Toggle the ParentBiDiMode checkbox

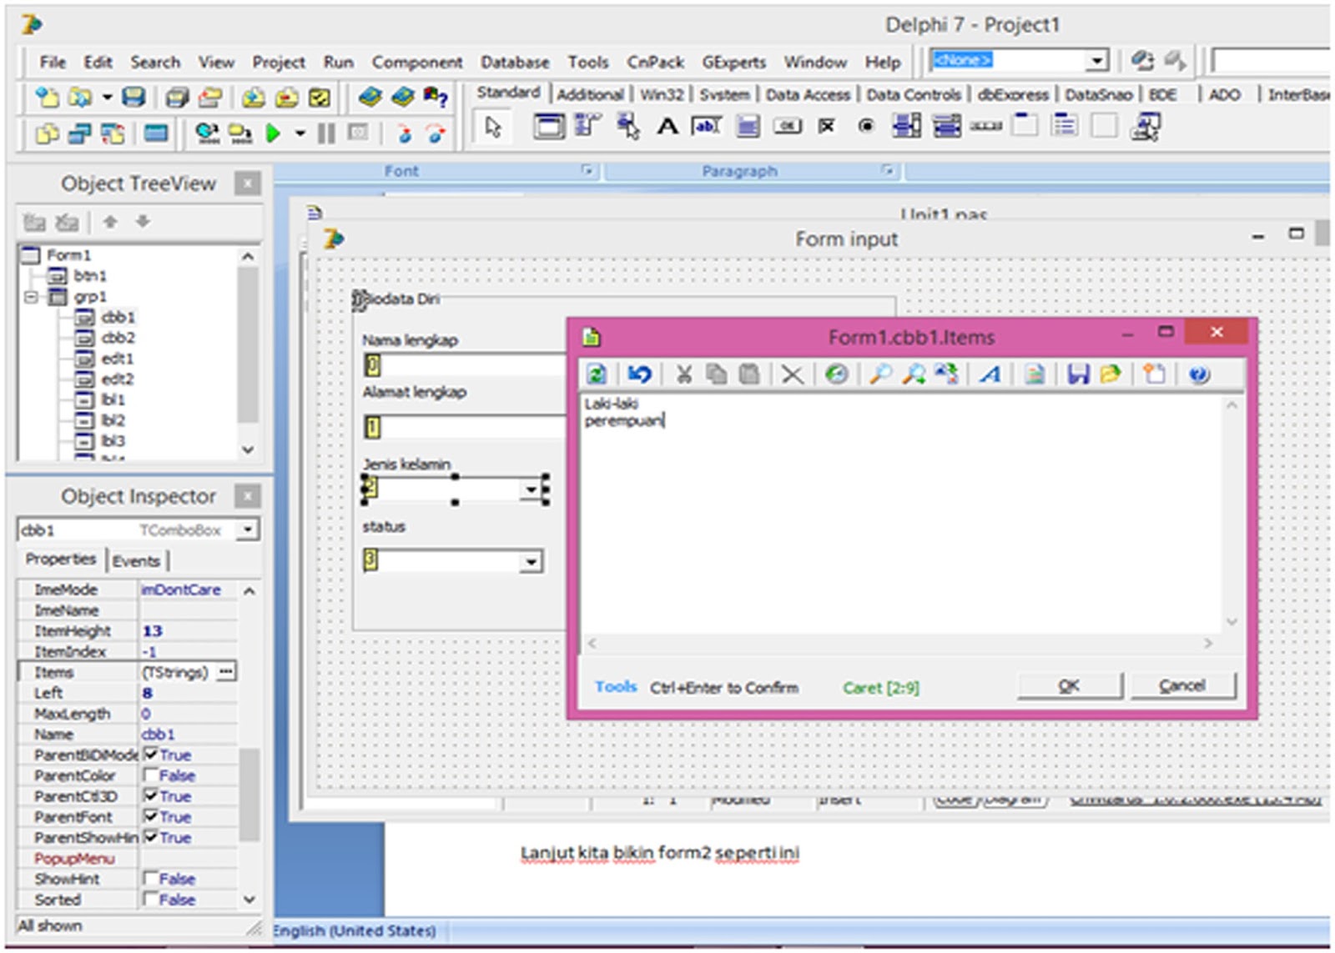(x=151, y=755)
